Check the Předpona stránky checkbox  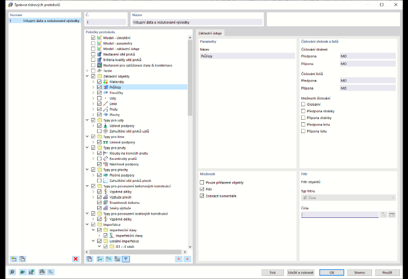pos(303,111)
